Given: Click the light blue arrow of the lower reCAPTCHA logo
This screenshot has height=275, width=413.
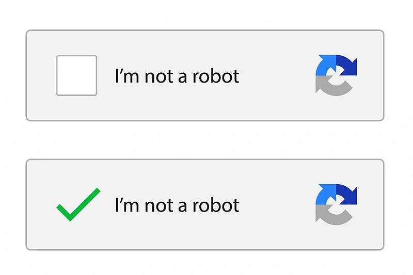Looking at the screenshot, I should click(325, 195).
